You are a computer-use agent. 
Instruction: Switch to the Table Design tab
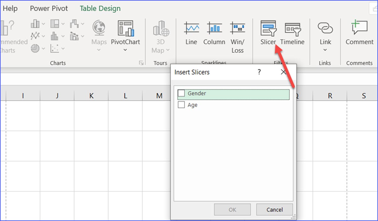coord(100,8)
